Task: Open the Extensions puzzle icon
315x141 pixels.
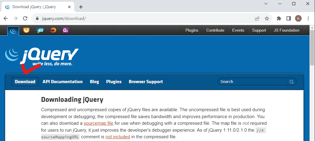Action: (x=279, y=19)
